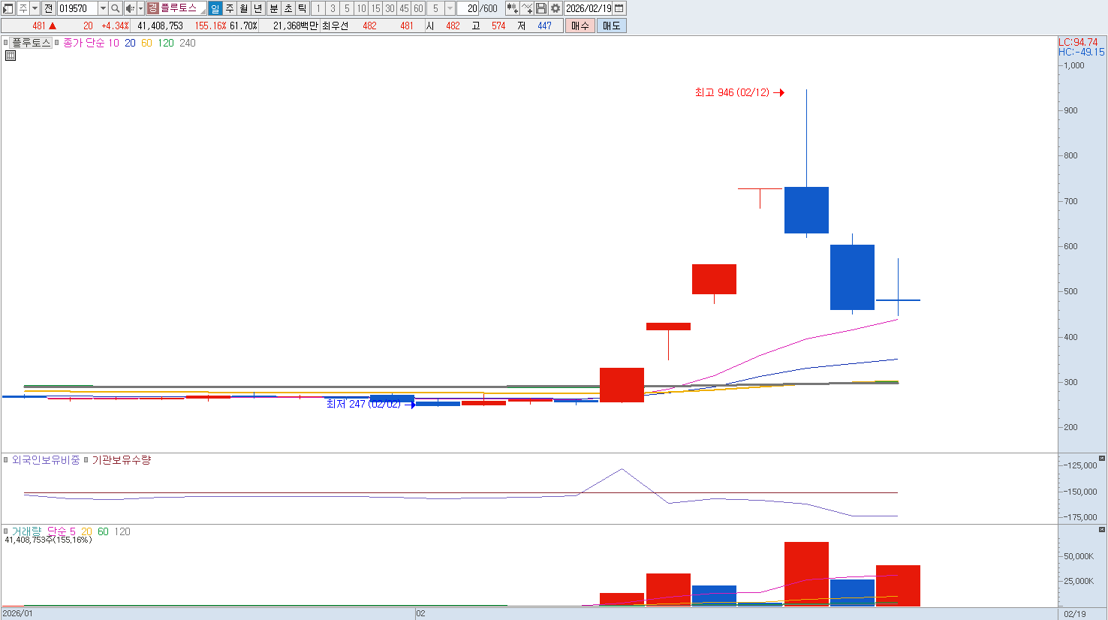Select the 틱 tick chart tab
Image resolution: width=1108 pixels, height=620 pixels.
click(302, 8)
